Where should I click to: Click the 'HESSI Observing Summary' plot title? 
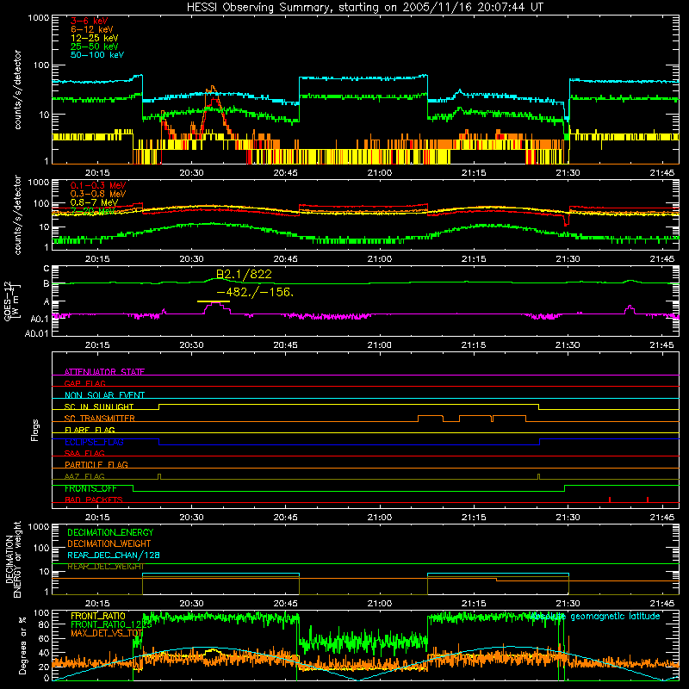364,7
